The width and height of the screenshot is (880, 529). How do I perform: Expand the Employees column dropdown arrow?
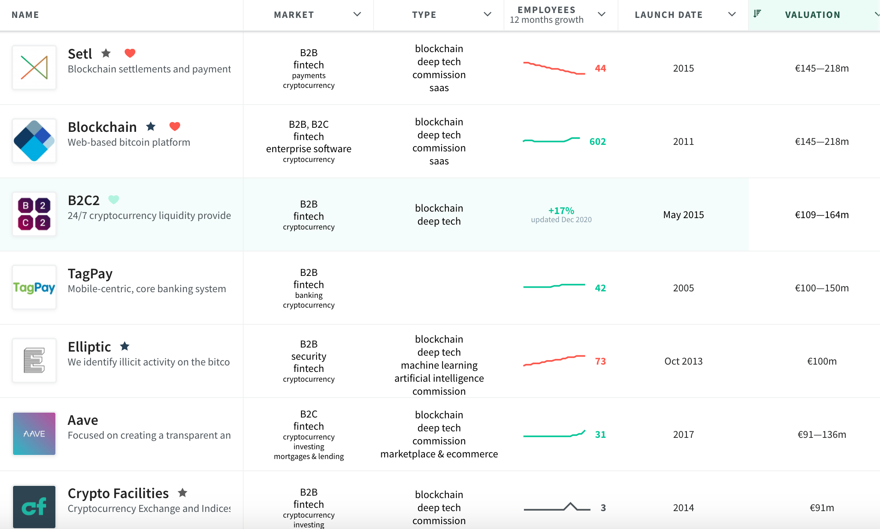[x=601, y=15]
